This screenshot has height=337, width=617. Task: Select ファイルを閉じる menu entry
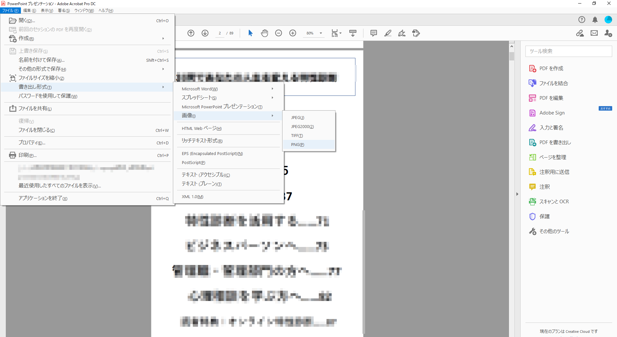(x=87, y=130)
